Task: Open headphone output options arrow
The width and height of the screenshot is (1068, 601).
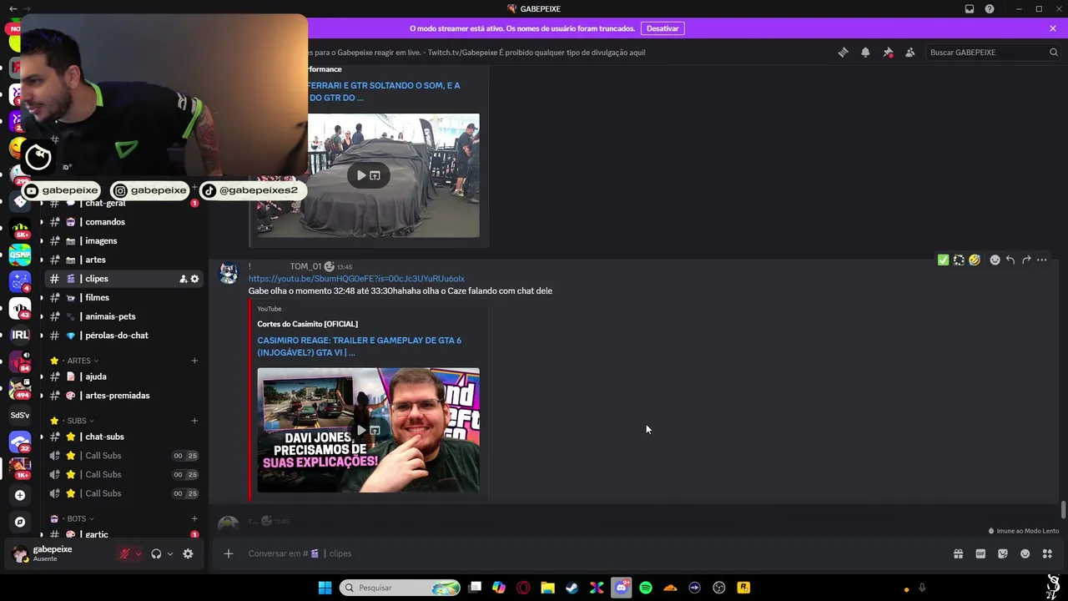Action: click(x=170, y=553)
